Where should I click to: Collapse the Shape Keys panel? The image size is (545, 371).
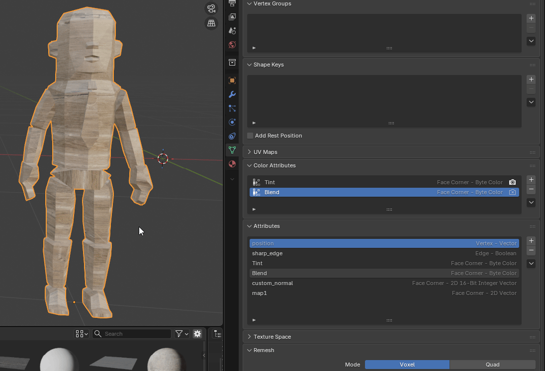coord(249,65)
